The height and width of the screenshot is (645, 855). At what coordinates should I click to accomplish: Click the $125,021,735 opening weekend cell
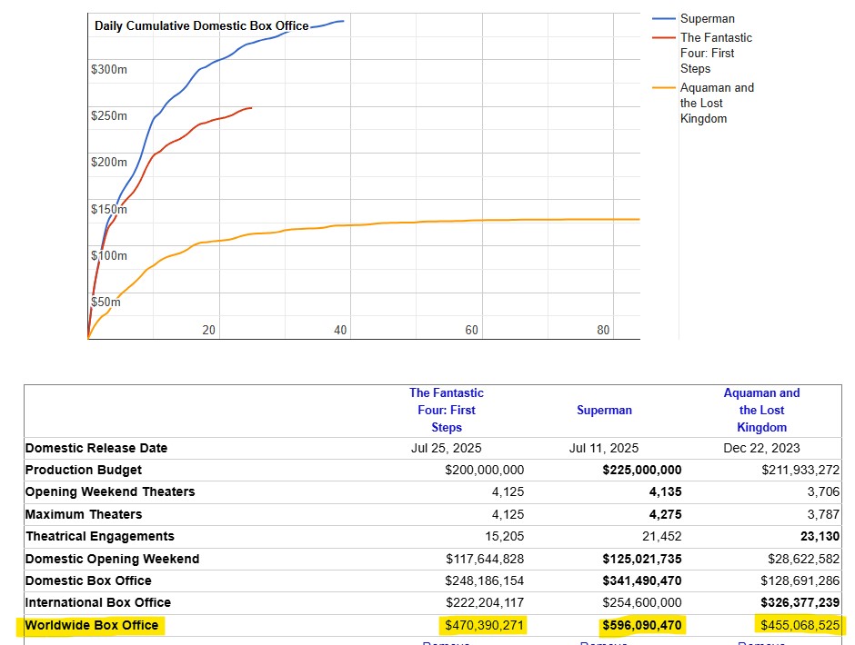[642, 559]
